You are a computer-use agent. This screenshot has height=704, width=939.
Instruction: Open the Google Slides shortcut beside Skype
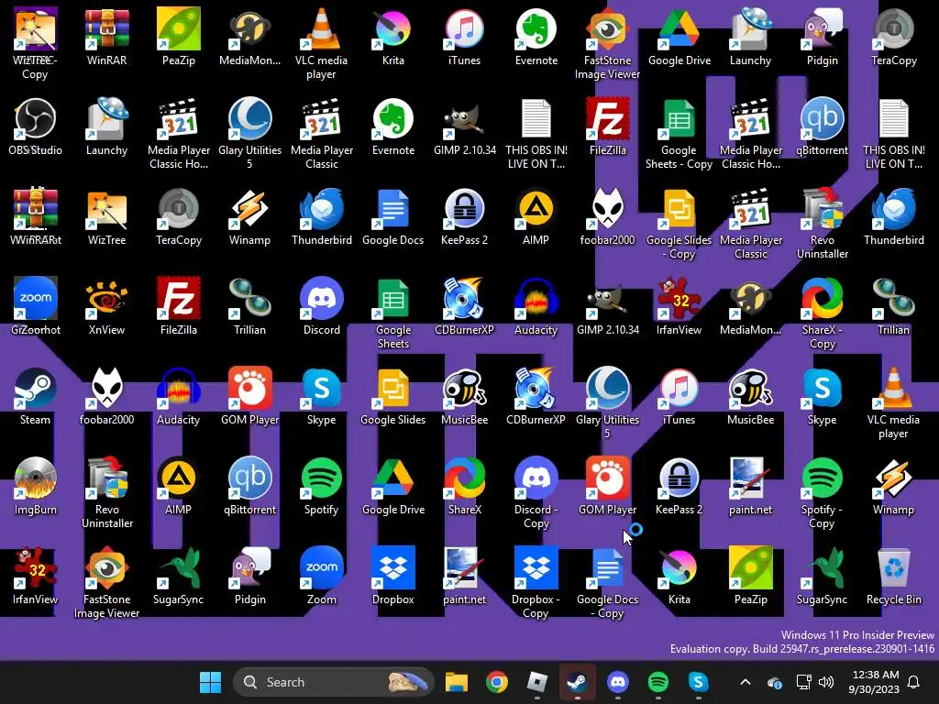pos(392,396)
